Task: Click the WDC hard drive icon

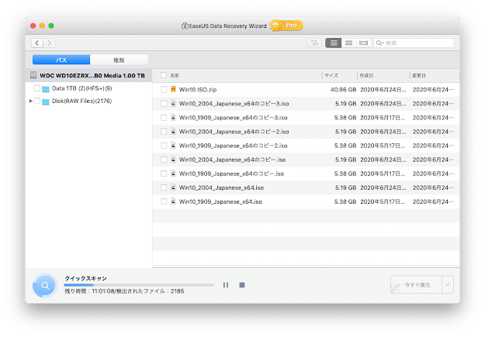Action: coord(33,75)
